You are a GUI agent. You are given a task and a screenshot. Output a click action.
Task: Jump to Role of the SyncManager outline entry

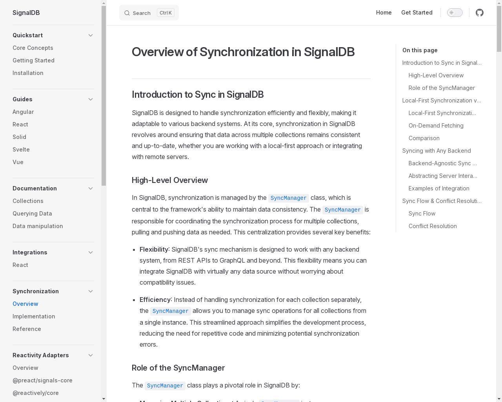coord(442,88)
